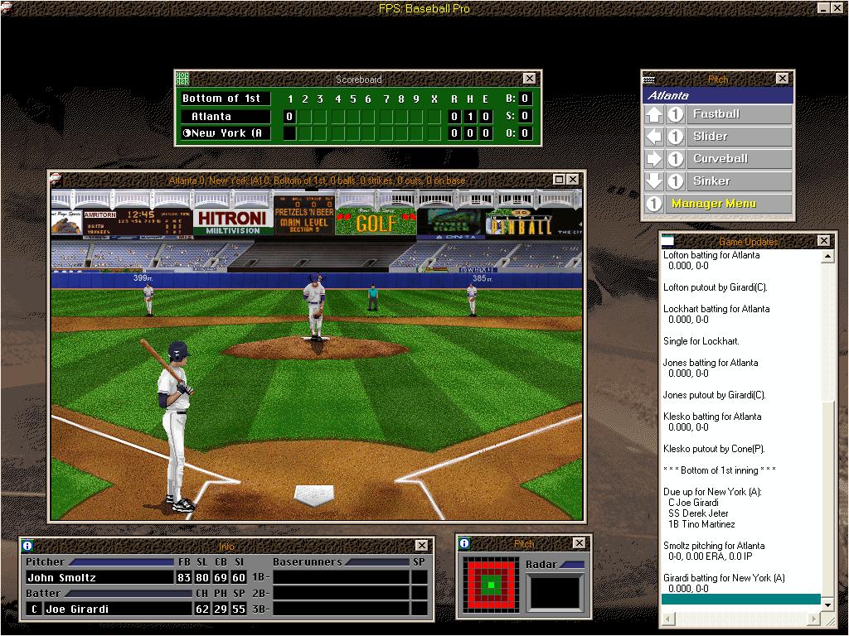Click the Game Updates scroll up arrow

[x=827, y=257]
